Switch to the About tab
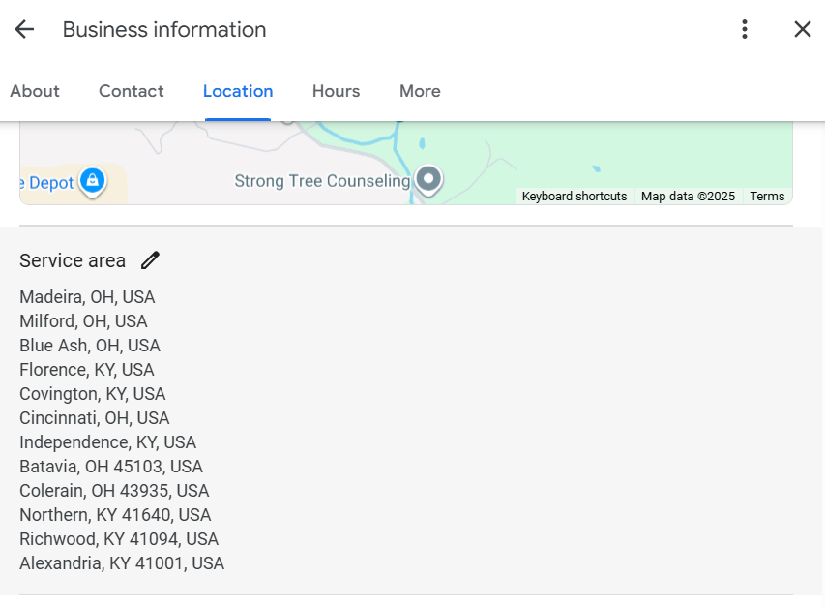Screen dimensions: 825x608 click(x=34, y=91)
